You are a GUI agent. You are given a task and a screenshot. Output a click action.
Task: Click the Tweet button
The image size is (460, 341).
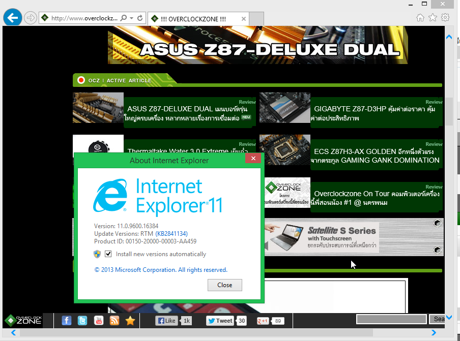(x=221, y=321)
